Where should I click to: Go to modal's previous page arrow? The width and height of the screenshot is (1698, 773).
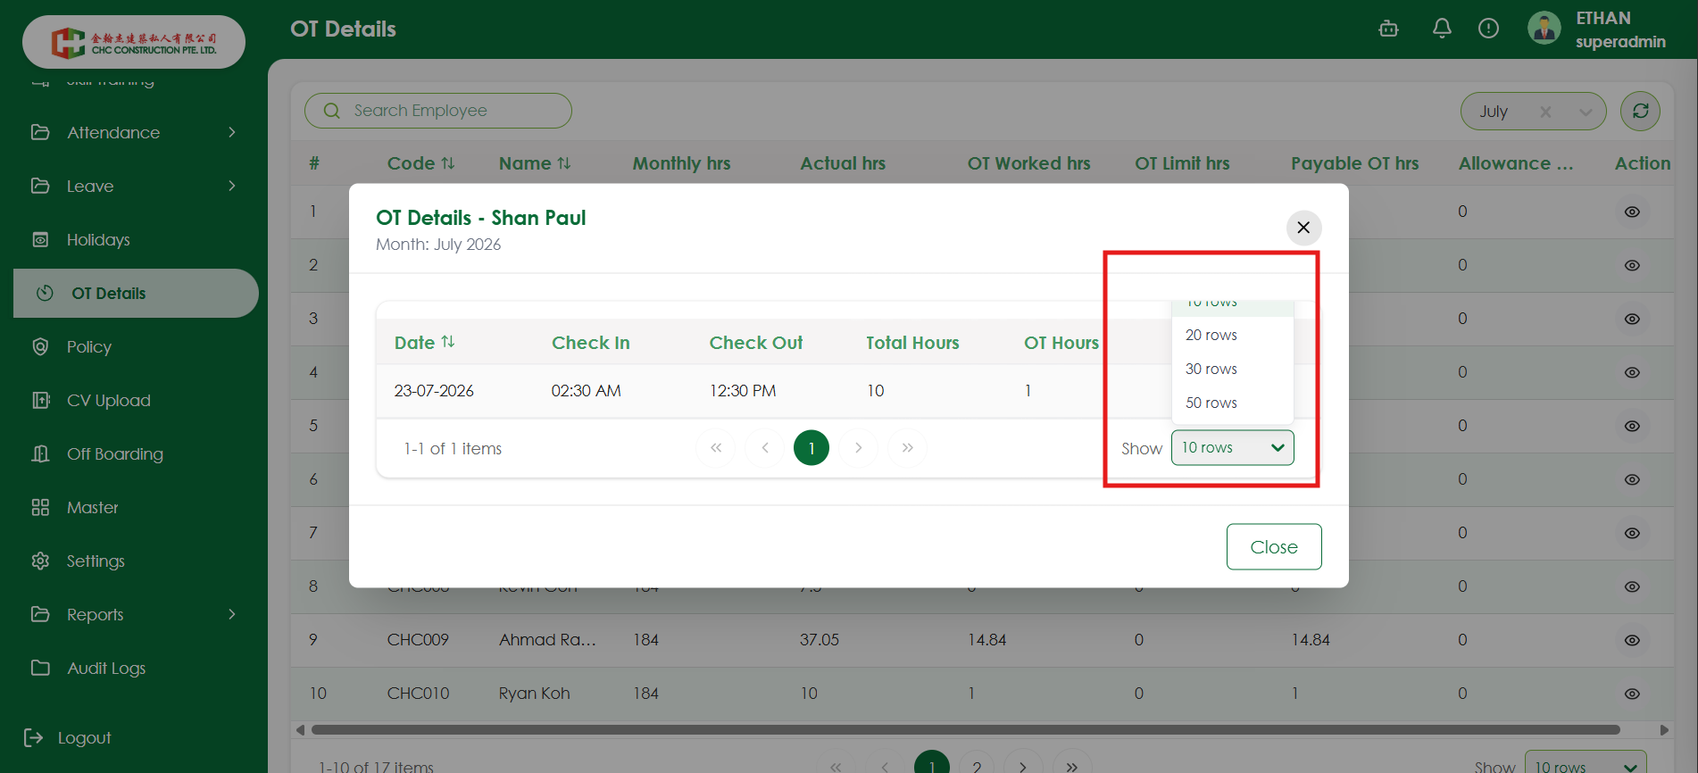765,448
